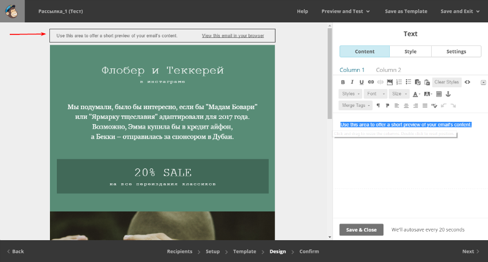Open the Merge Tags dropdown
The height and width of the screenshot is (262, 488).
coord(356,106)
